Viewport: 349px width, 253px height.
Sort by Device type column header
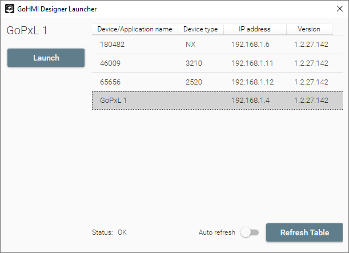(200, 29)
